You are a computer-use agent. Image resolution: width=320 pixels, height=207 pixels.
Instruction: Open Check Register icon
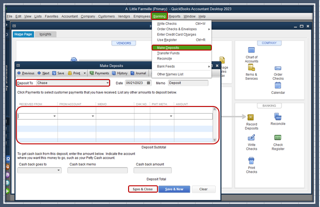point(278,138)
